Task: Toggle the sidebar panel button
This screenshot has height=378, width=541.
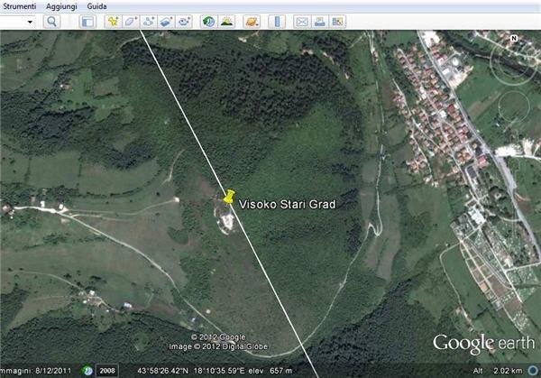Action: pyautogui.click(x=87, y=22)
